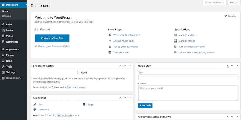This screenshot has width=241, height=120.
Task: Open the Manage widgets link
Action: tap(187, 35)
